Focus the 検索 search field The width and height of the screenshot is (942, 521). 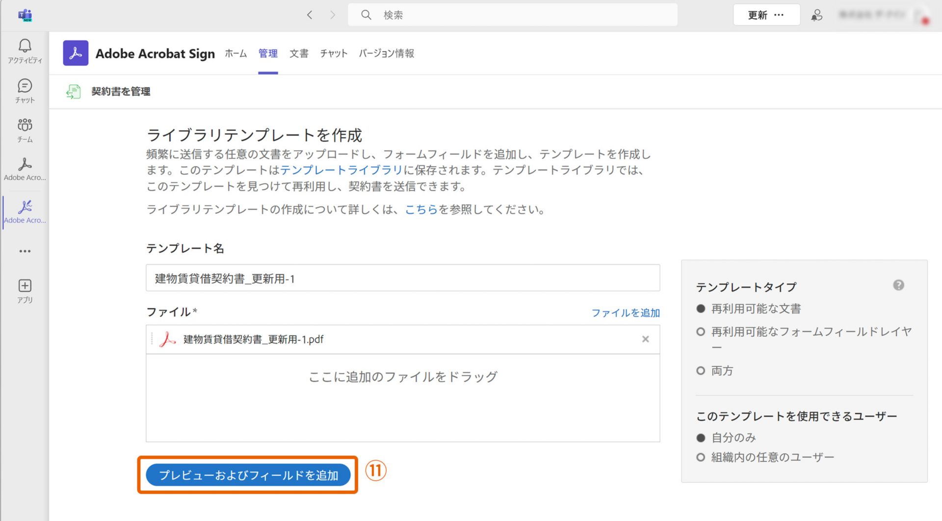coord(513,15)
